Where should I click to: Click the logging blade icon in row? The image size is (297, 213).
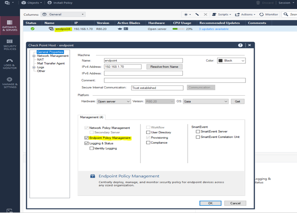pyautogui.click(x=126, y=29)
